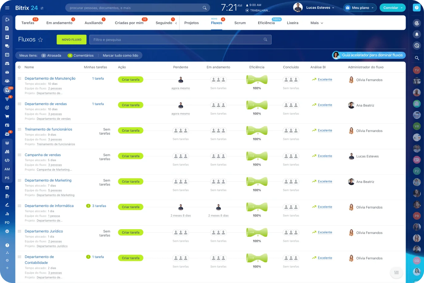Click the NOVO FLUXO button
The height and width of the screenshot is (283, 424).
tap(72, 40)
